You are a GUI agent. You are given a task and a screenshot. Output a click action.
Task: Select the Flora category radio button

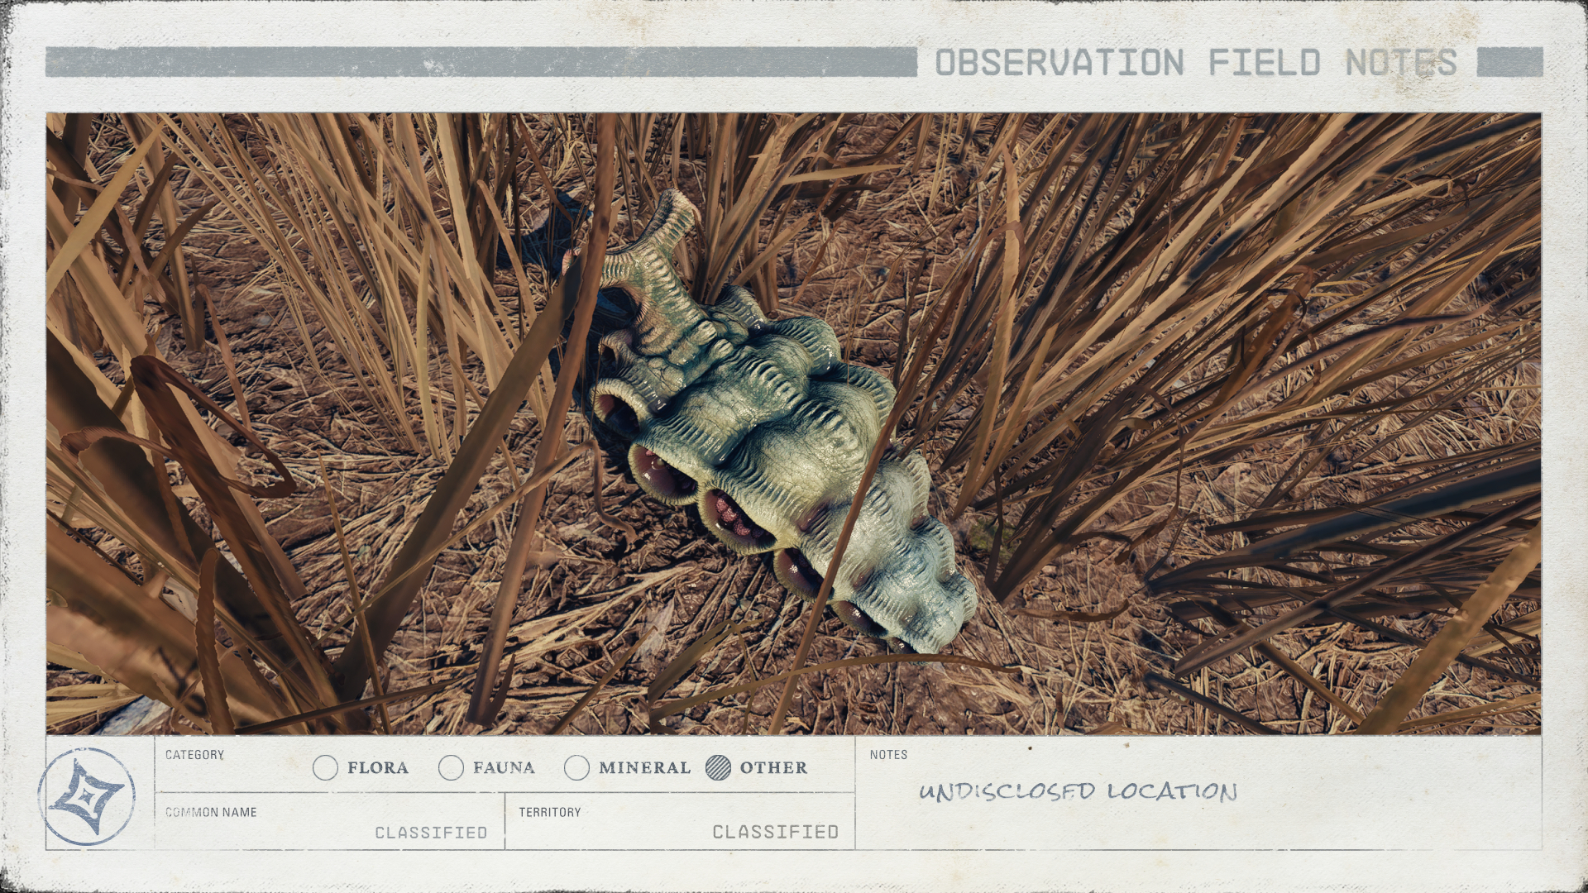(326, 767)
